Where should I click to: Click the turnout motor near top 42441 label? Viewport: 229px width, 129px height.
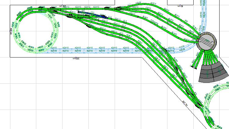[x=108, y=7]
